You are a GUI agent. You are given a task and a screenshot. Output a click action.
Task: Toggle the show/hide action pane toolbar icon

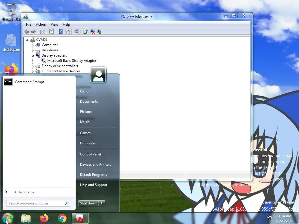pyautogui.click(x=67, y=32)
